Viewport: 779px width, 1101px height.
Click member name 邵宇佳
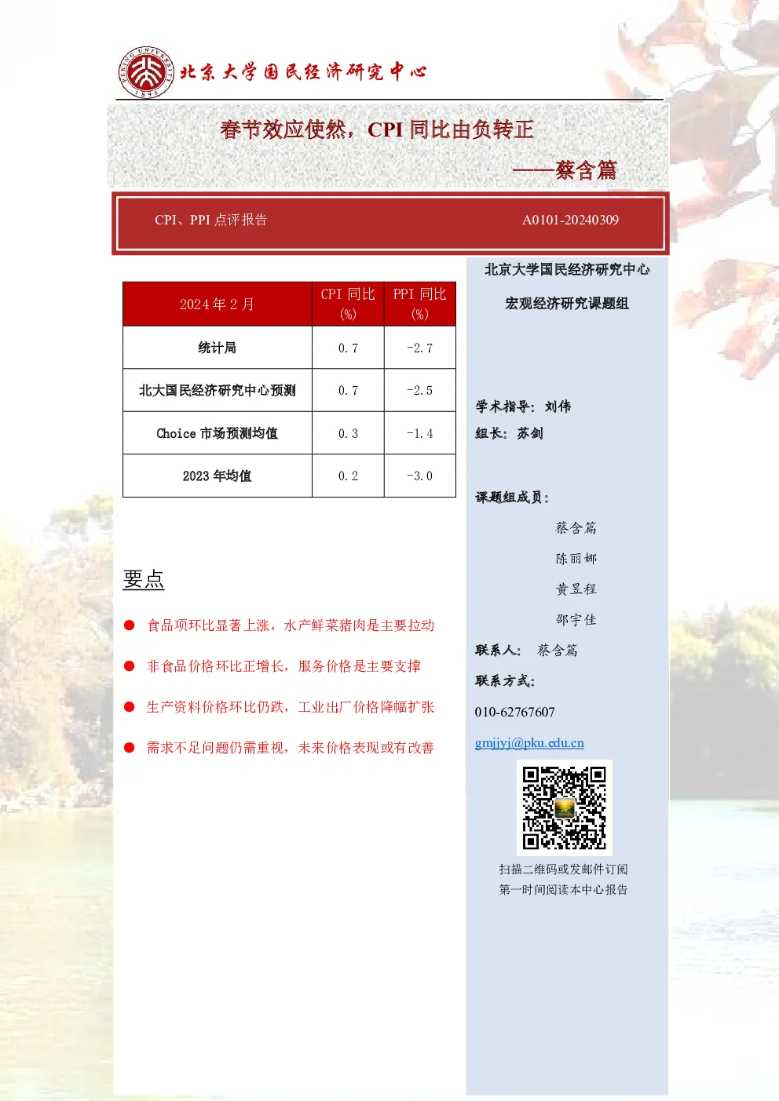click(x=576, y=620)
